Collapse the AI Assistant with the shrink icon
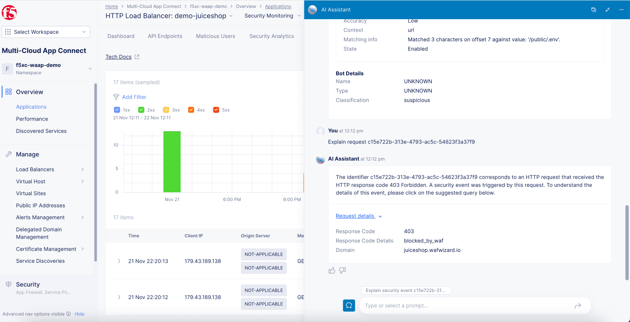Viewport: 630px width, 322px height. click(x=607, y=9)
